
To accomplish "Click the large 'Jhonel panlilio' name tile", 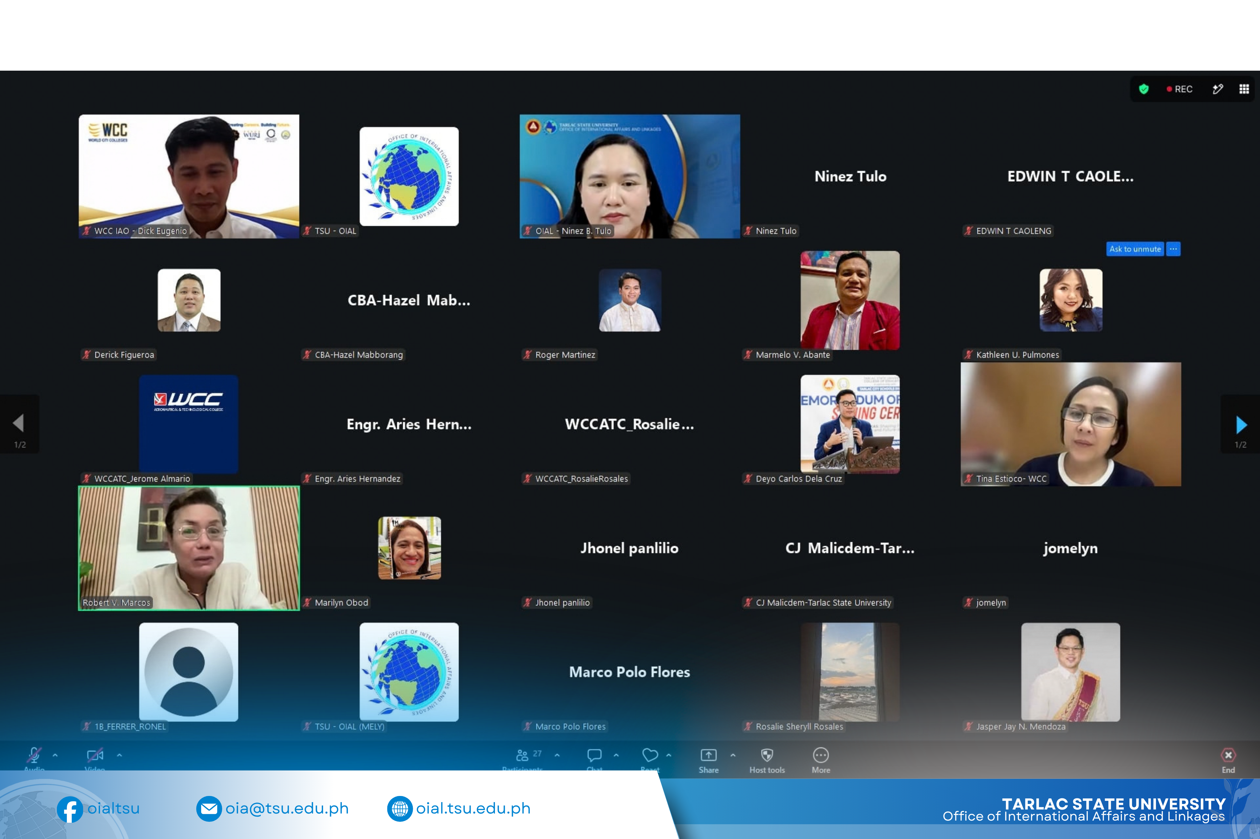I will tap(630, 548).
